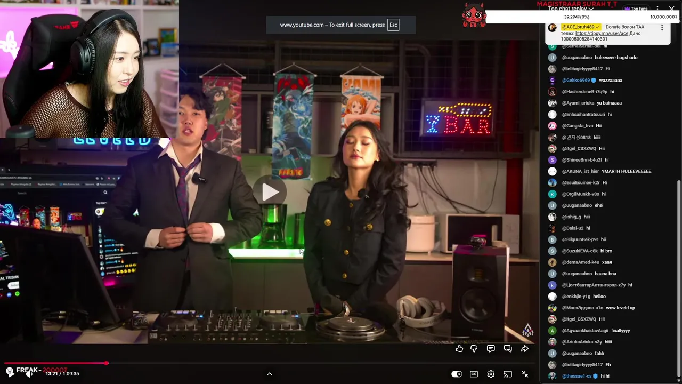
Task: Click message 'wow leveld up'
Action: tap(620, 308)
